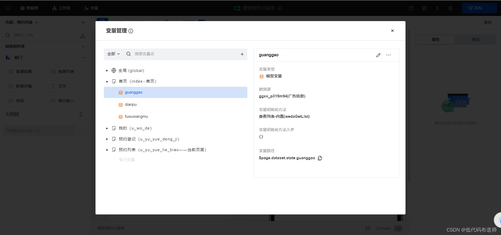Screen dimensions: 501x235
Task: Click the layout icon beside Console
Action: coord(368,228)
